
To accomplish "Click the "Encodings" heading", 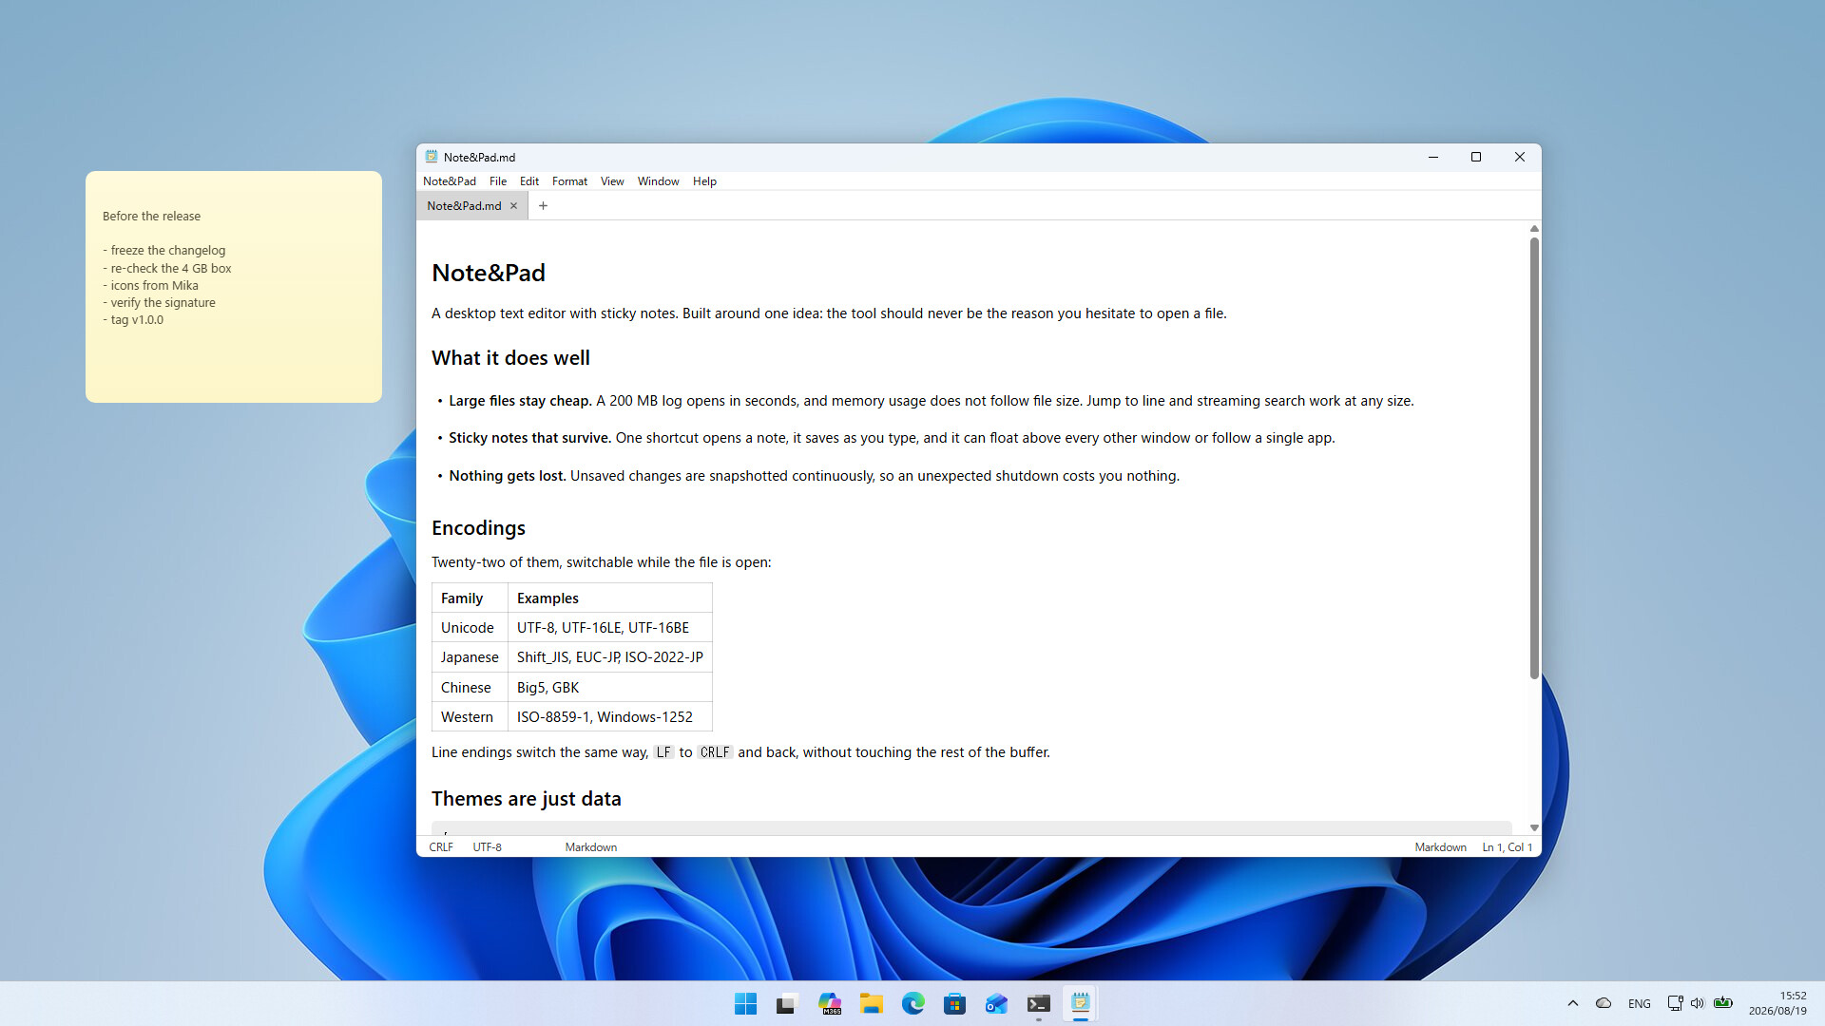I will (478, 528).
